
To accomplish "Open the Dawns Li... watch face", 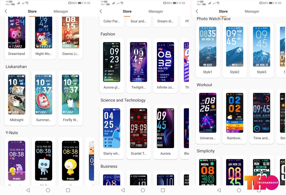I will tap(70, 38).
